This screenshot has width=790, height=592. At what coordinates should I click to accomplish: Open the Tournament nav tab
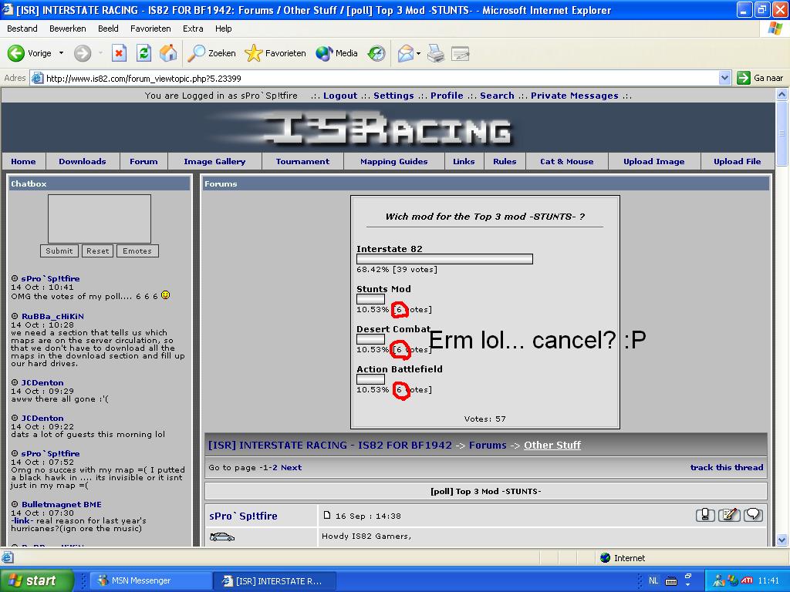point(302,162)
